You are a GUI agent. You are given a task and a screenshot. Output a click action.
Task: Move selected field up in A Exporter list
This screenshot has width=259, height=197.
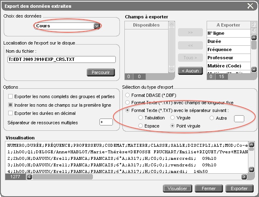pyautogui.click(x=253, y=25)
